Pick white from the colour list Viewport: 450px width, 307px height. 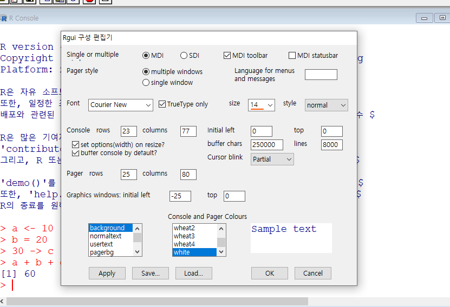click(x=194, y=252)
